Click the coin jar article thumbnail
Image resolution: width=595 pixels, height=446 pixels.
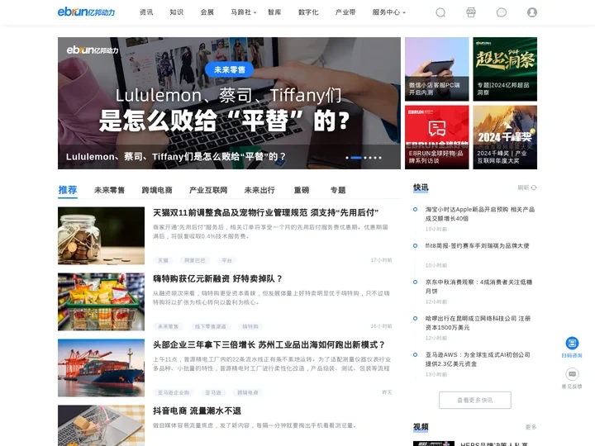tap(102, 235)
